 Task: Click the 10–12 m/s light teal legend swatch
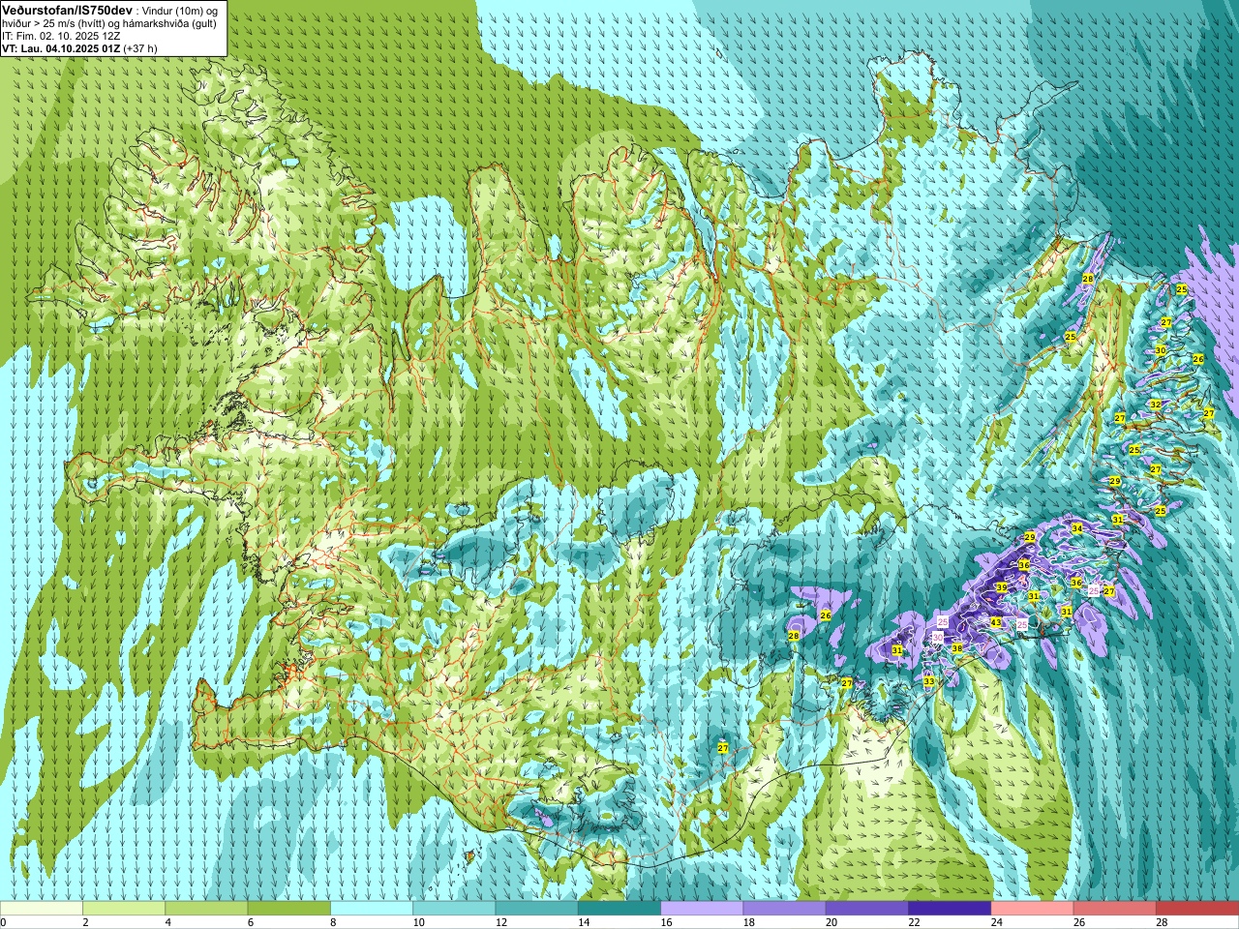pos(454,909)
